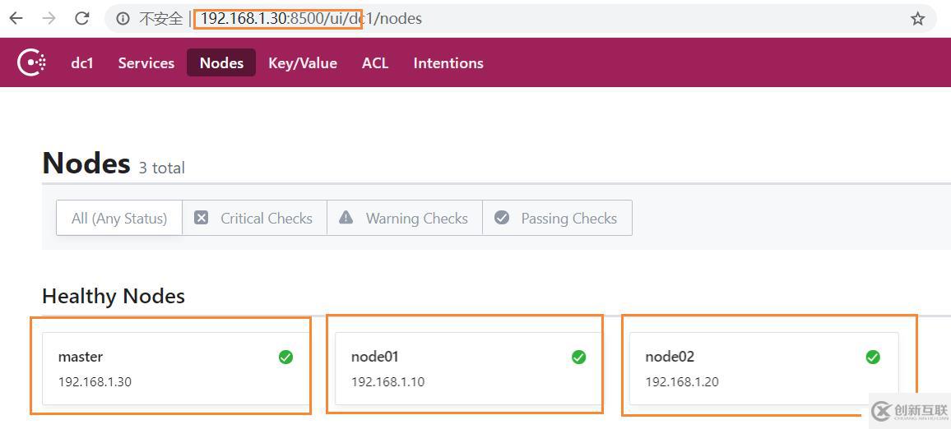This screenshot has width=951, height=429.
Task: Click the 192.168.1.20 IP under node02
Action: click(x=682, y=381)
